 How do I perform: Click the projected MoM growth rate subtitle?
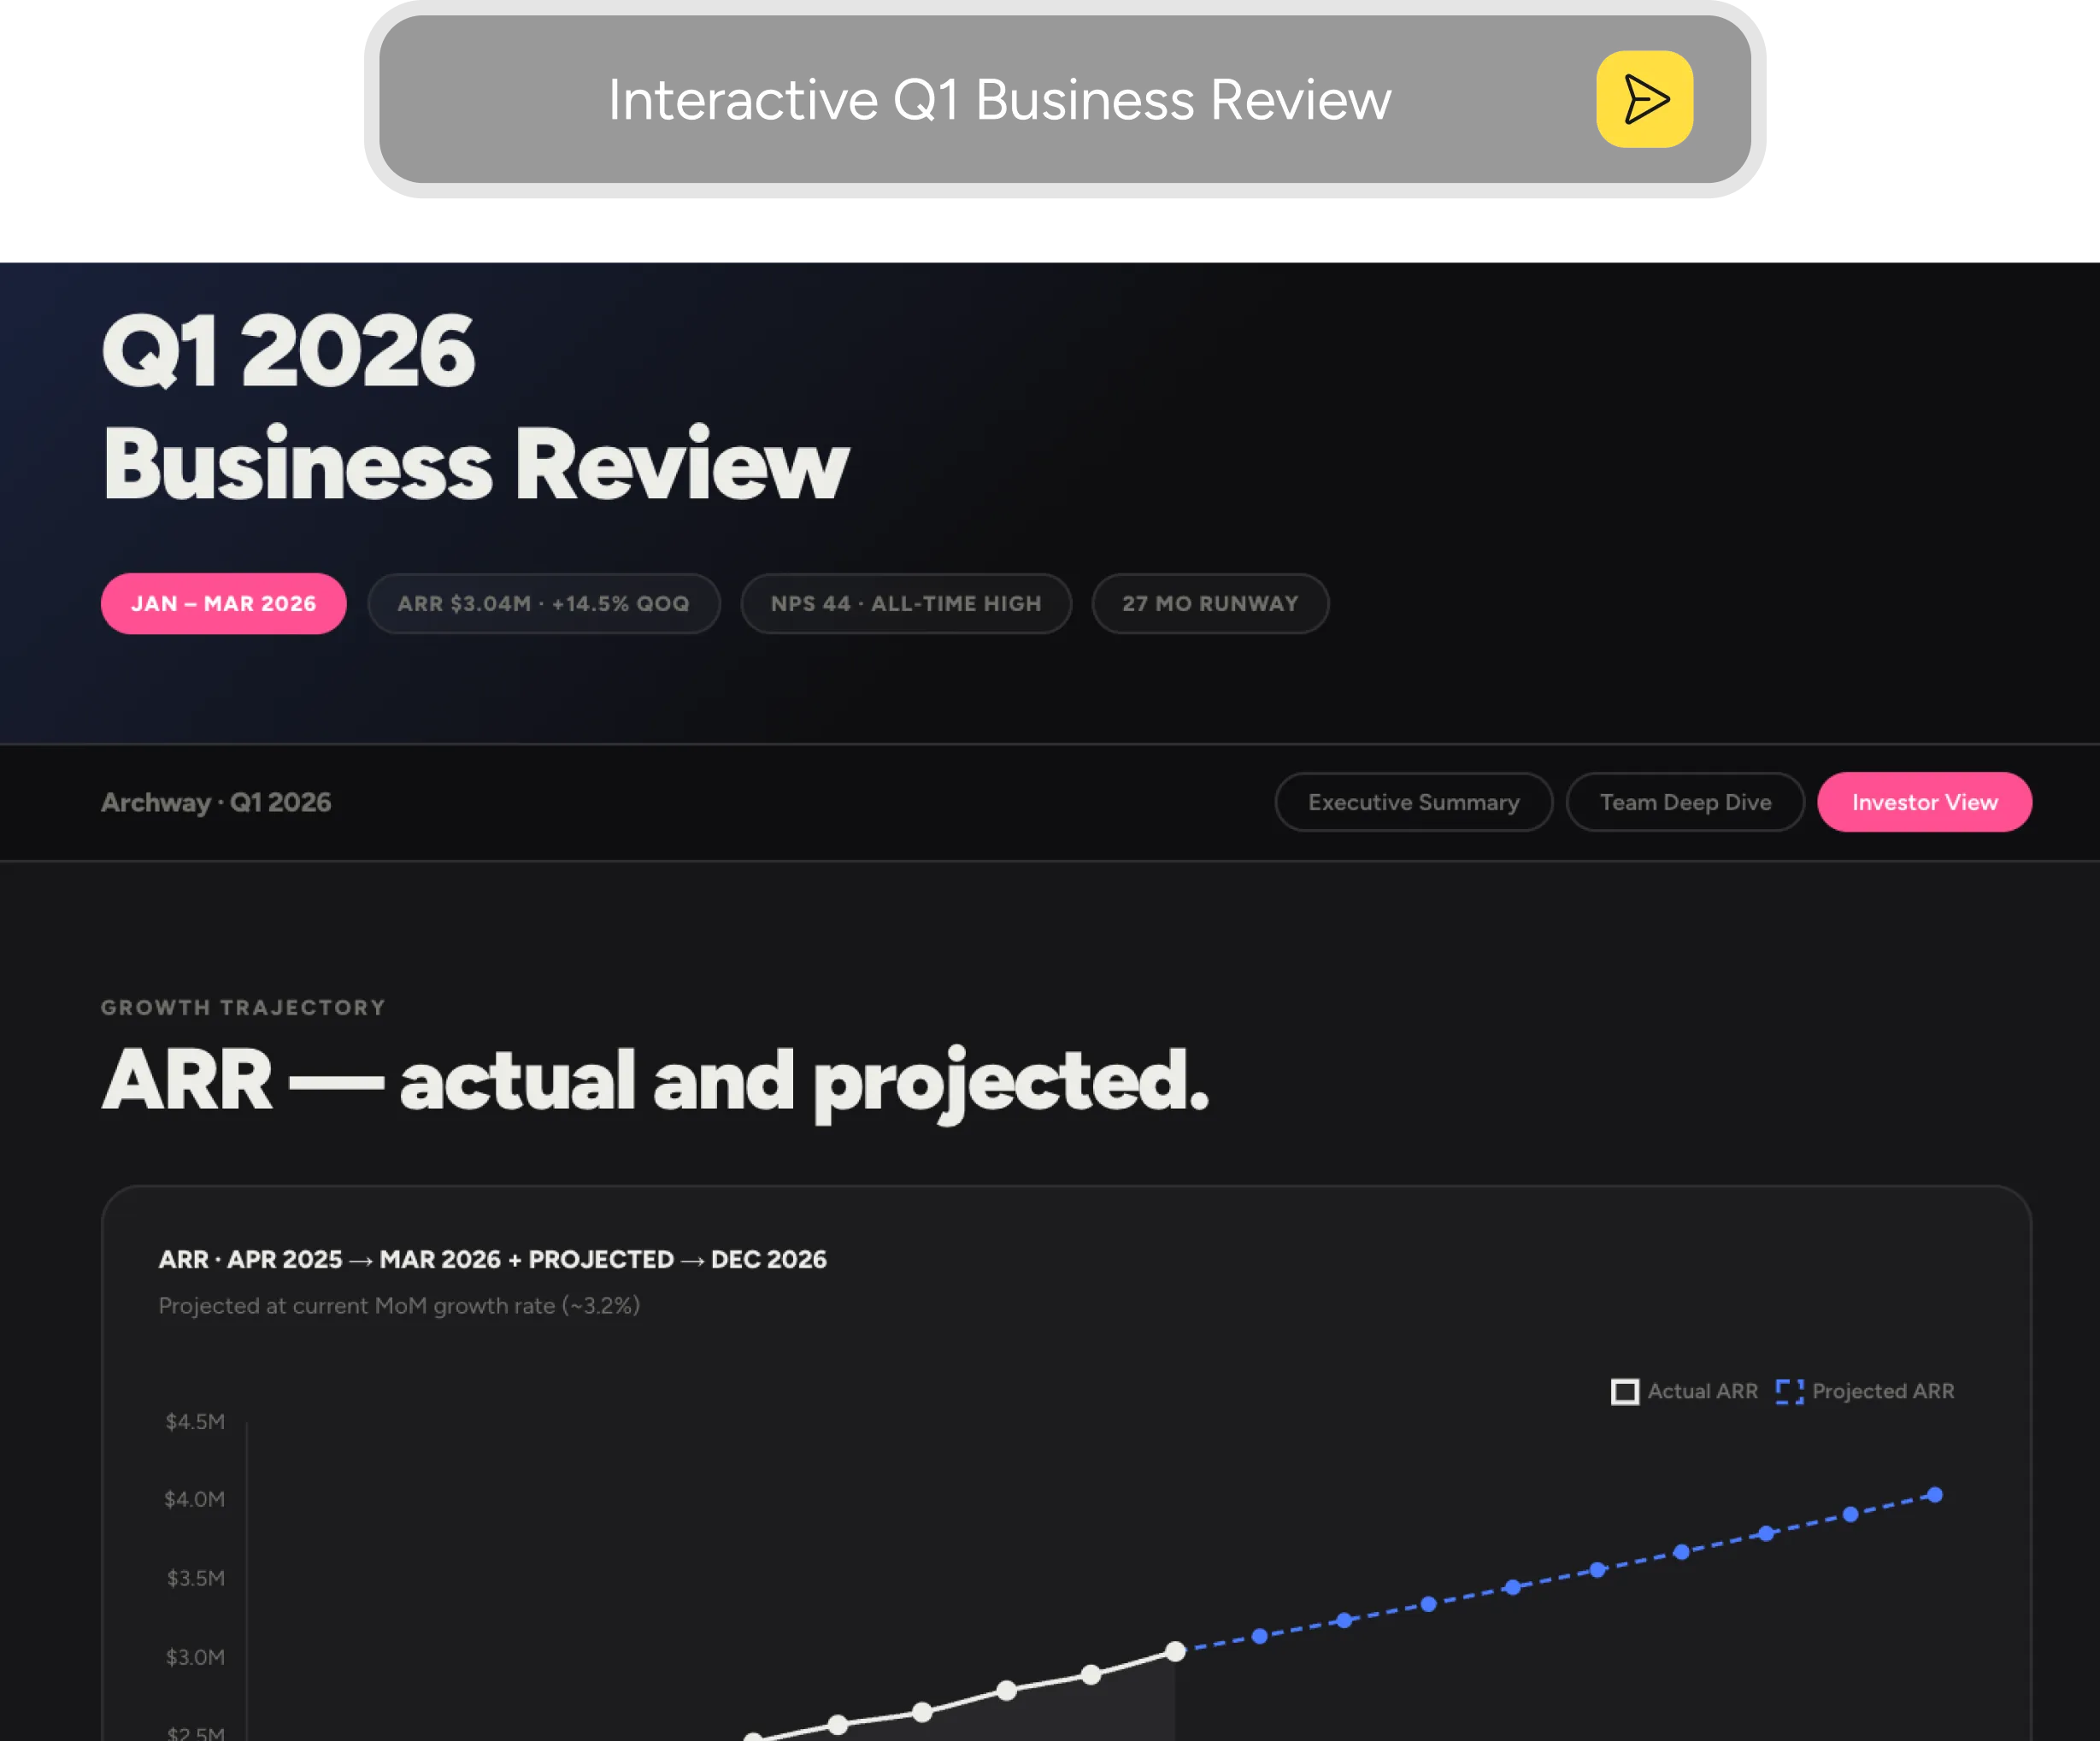coord(399,1305)
